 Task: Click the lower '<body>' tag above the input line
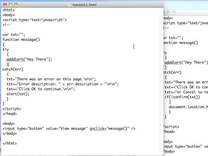pos(9,123)
